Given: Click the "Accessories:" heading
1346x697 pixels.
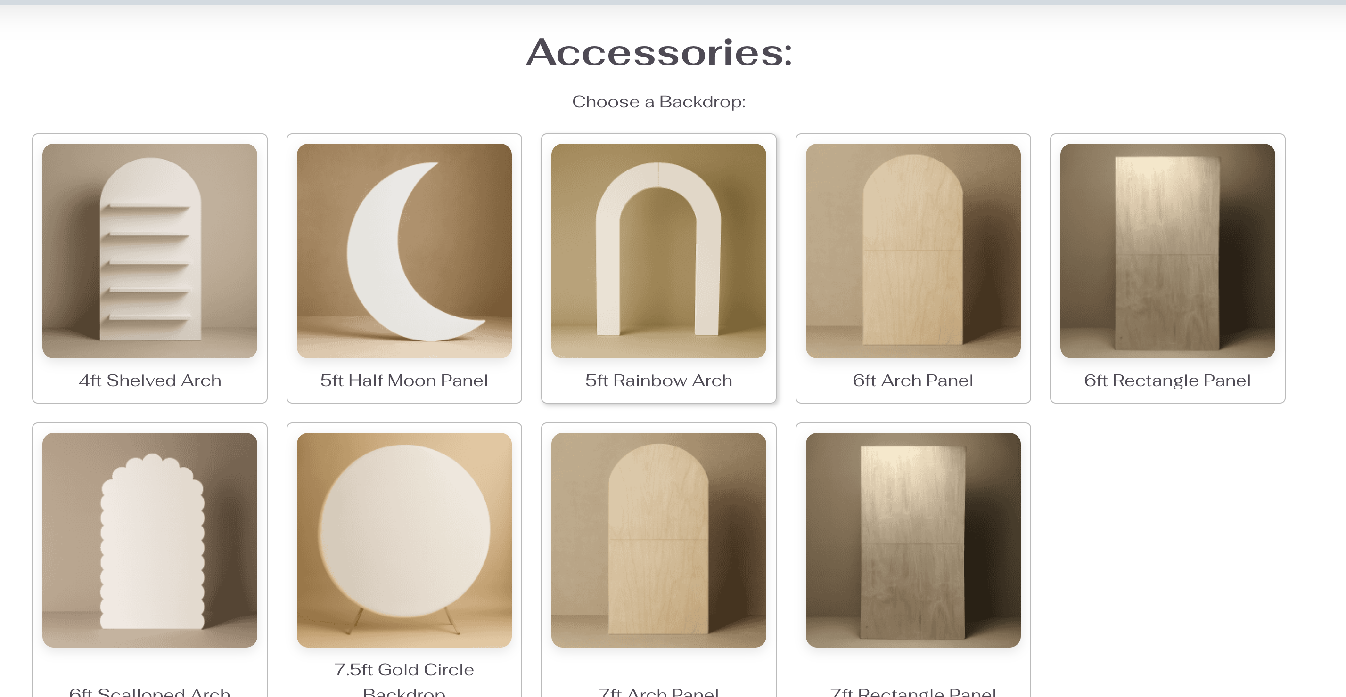Looking at the screenshot, I should click(x=659, y=52).
